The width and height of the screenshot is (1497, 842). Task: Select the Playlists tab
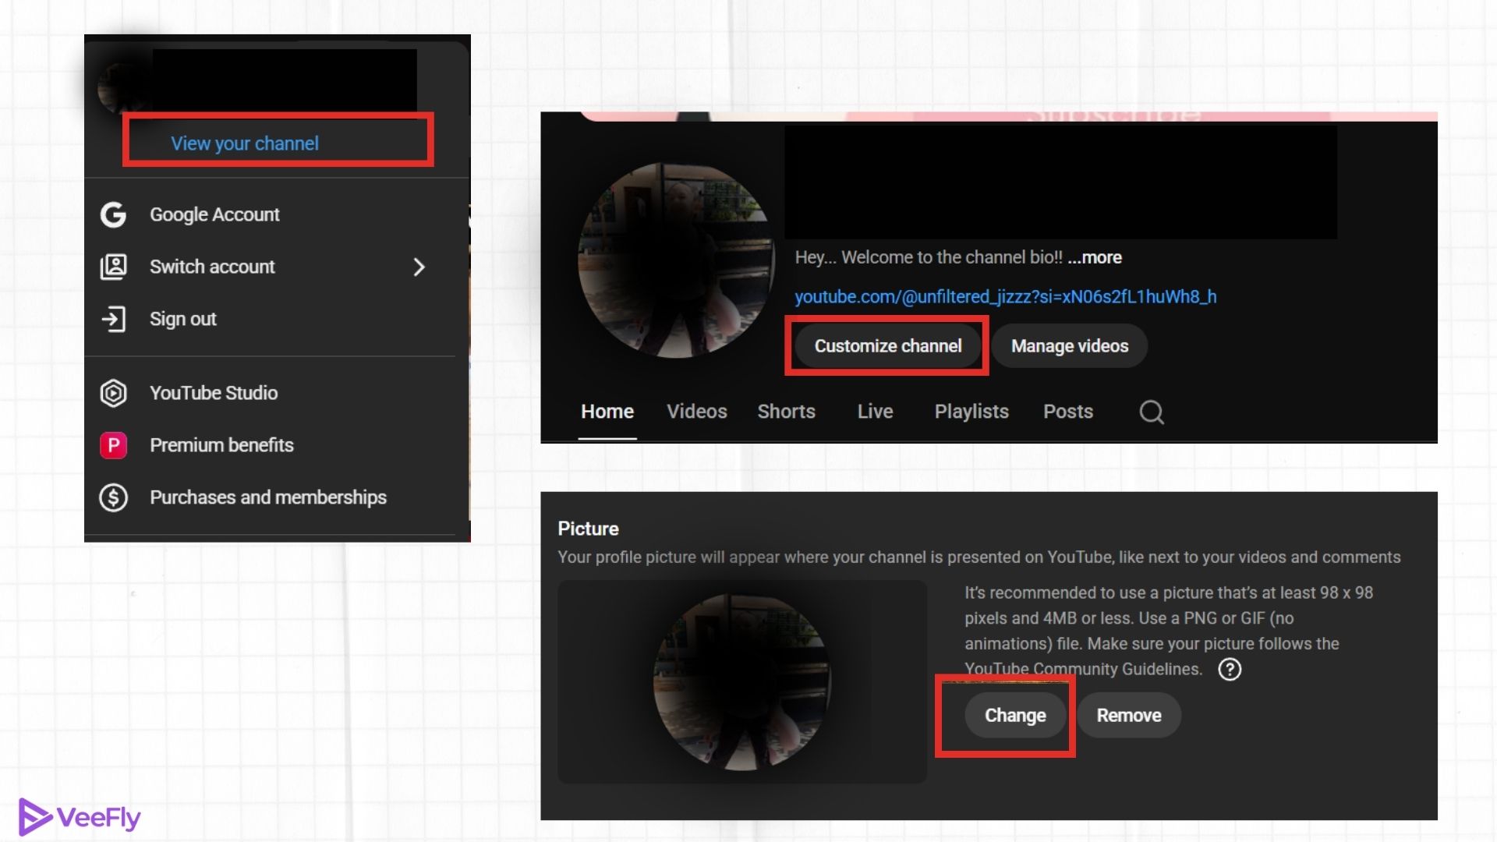point(971,411)
